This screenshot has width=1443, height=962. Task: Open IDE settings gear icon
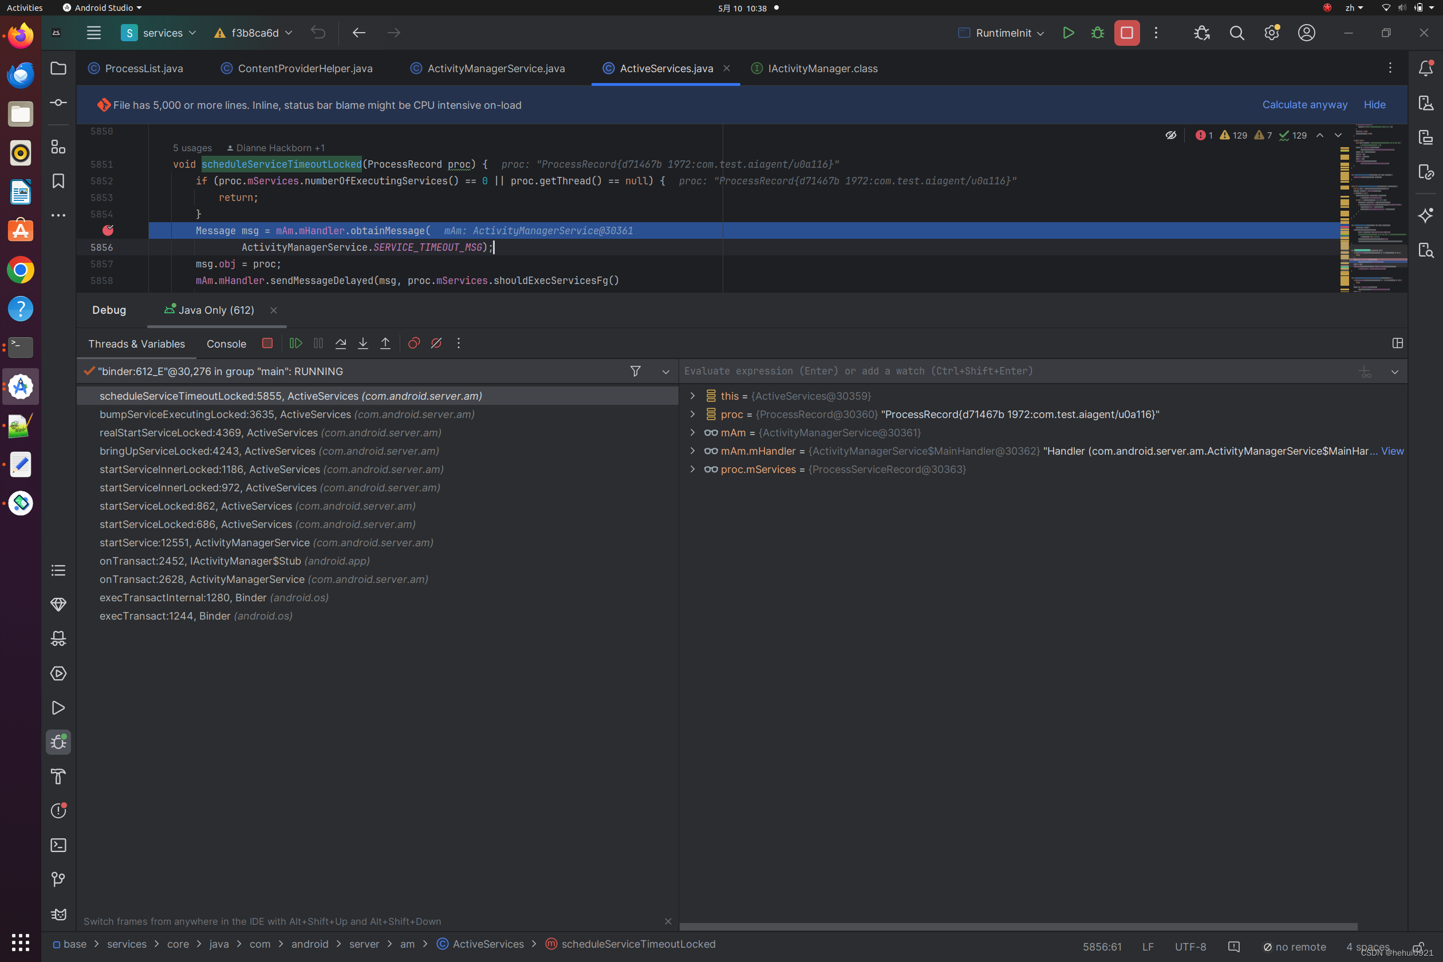[1272, 33]
